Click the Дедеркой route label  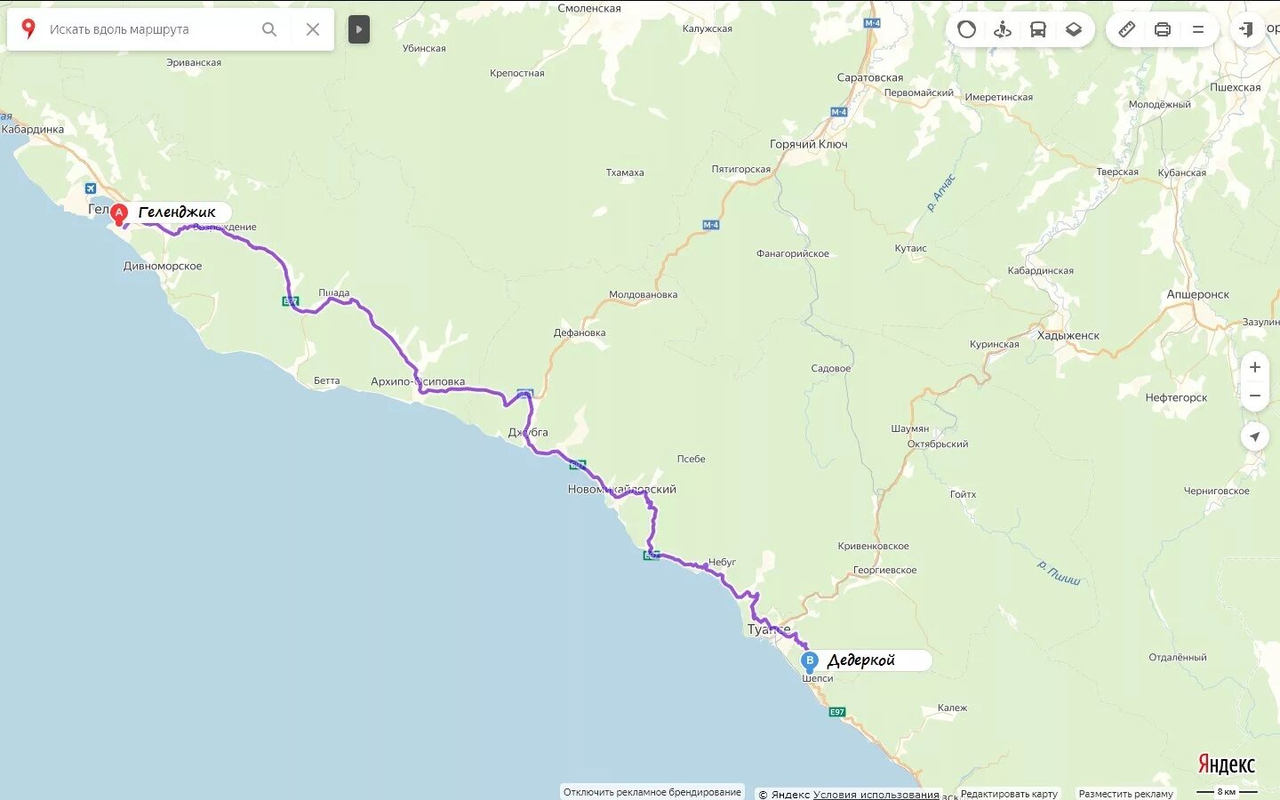pyautogui.click(x=861, y=660)
